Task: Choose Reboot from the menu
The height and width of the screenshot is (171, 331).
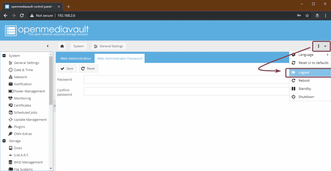Action: click(310, 80)
